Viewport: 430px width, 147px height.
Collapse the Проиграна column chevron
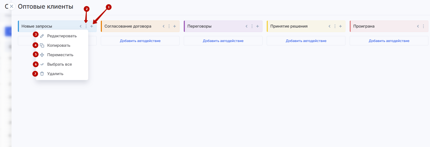pyautogui.click(x=418, y=26)
